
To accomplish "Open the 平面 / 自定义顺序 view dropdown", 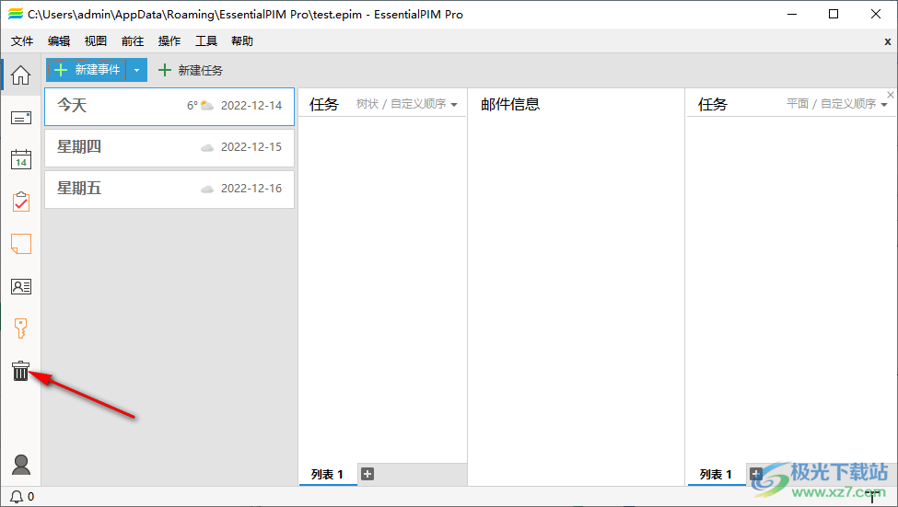I will 836,104.
